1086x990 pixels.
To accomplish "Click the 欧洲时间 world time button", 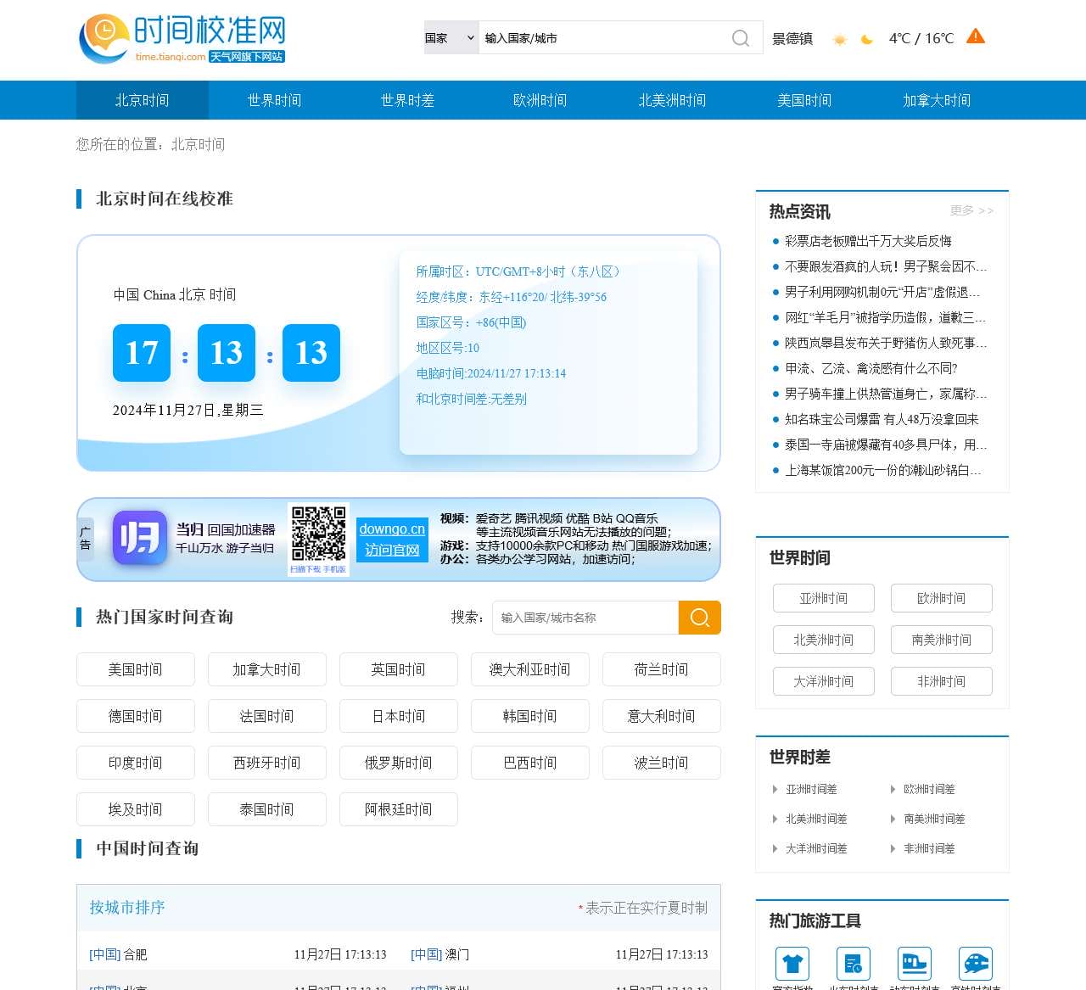I will point(941,598).
